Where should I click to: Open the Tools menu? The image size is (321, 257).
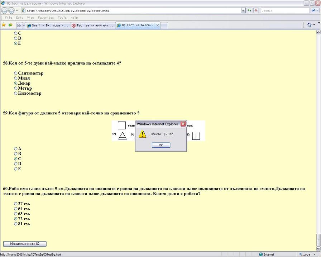pyautogui.click(x=62, y=18)
